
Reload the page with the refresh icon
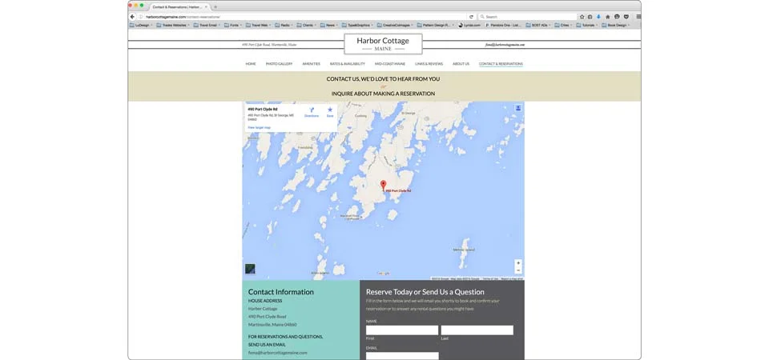coord(472,17)
